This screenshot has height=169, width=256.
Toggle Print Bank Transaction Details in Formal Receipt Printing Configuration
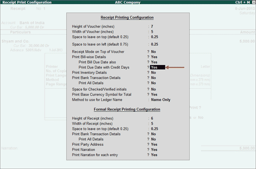(153, 134)
